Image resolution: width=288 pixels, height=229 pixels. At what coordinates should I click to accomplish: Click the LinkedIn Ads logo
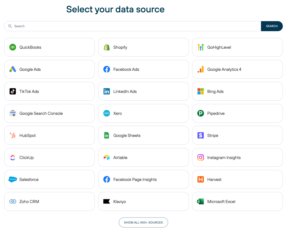[x=107, y=91]
